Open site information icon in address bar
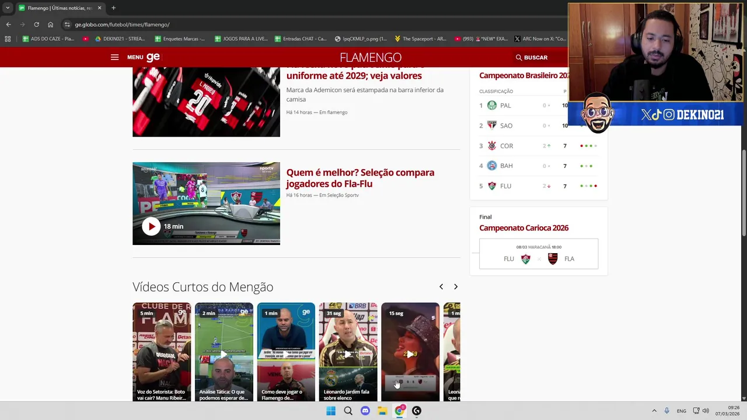The height and width of the screenshot is (420, 747). point(67,24)
